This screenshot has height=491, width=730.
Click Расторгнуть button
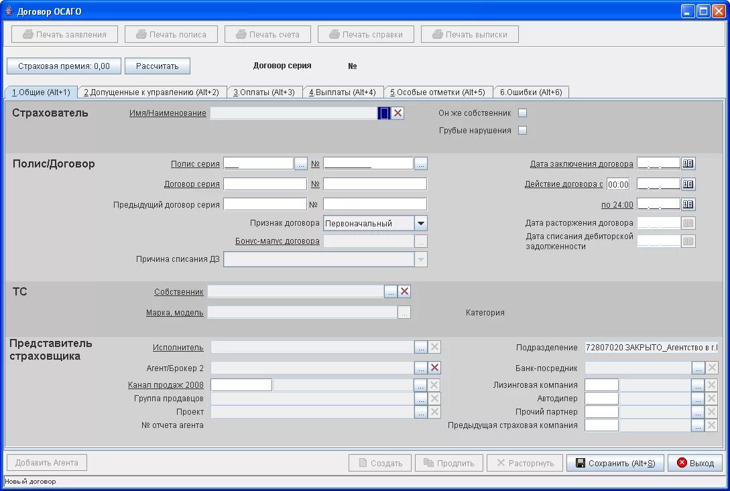click(x=525, y=463)
